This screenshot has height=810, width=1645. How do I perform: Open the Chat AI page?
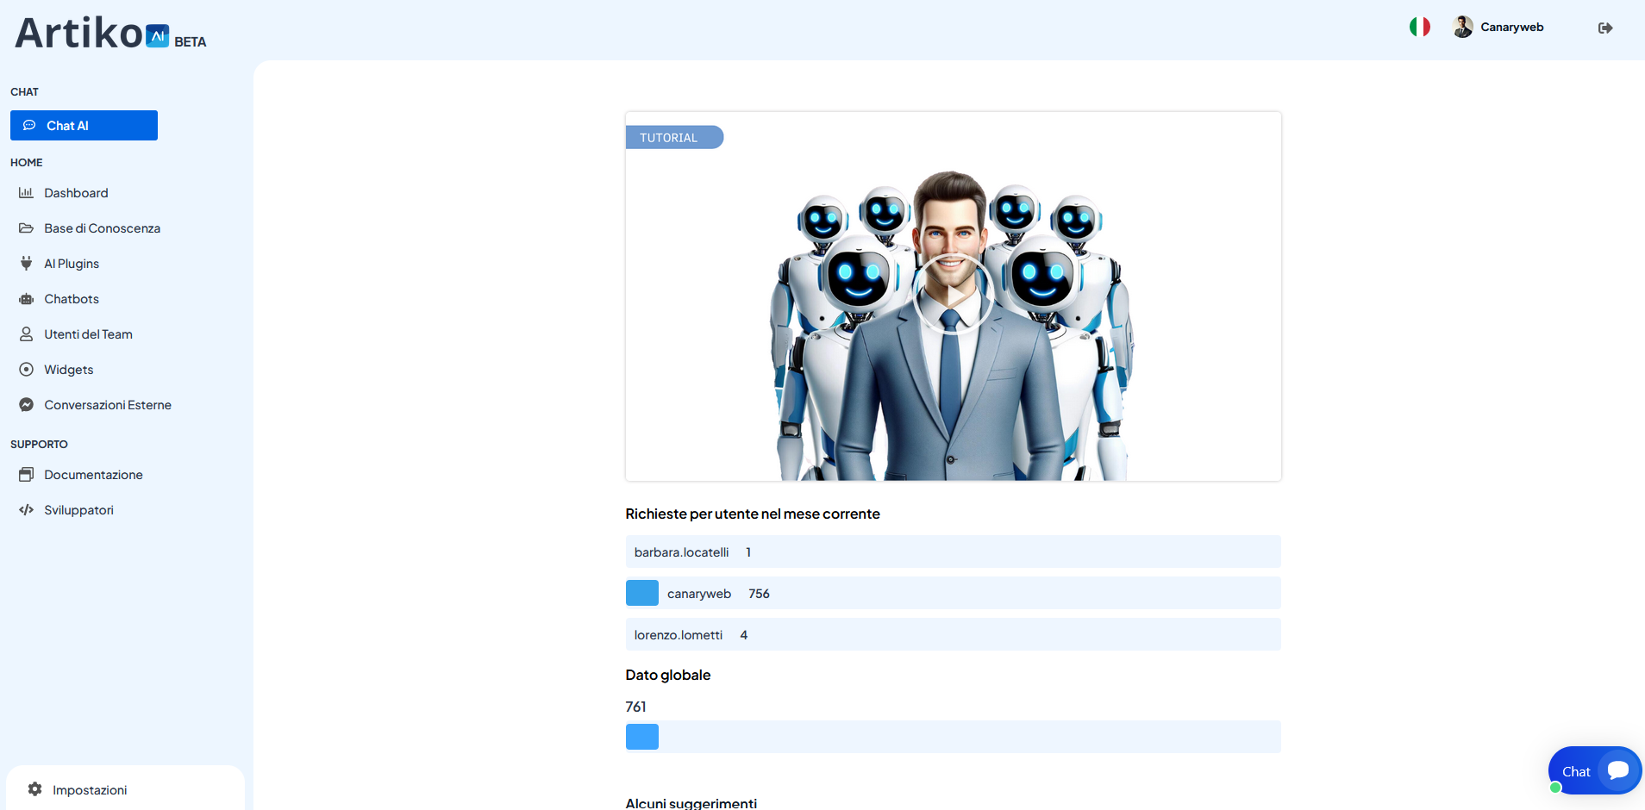point(84,125)
